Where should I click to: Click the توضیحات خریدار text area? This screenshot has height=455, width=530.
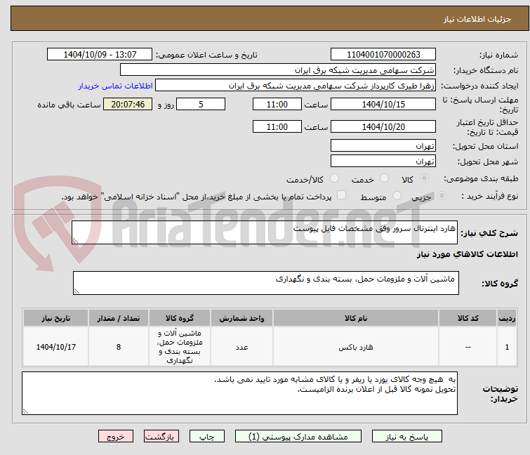[239, 393]
